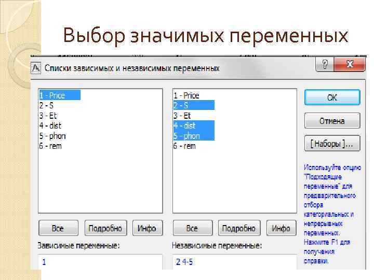The image size is (374, 280).
Task: Select '5 - phon' in dependent list
Action: [52, 136]
